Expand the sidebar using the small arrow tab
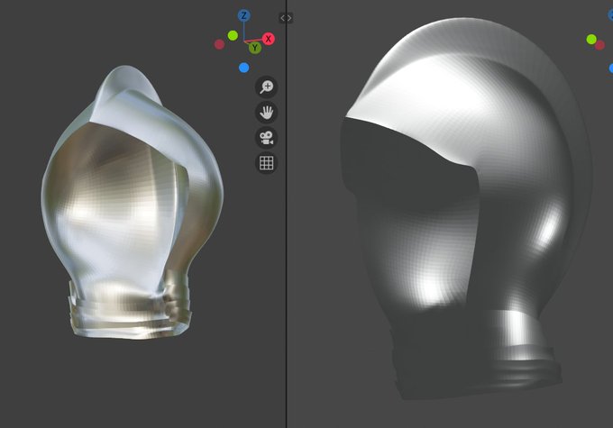Viewport: 613px width, 428px height. 286,18
